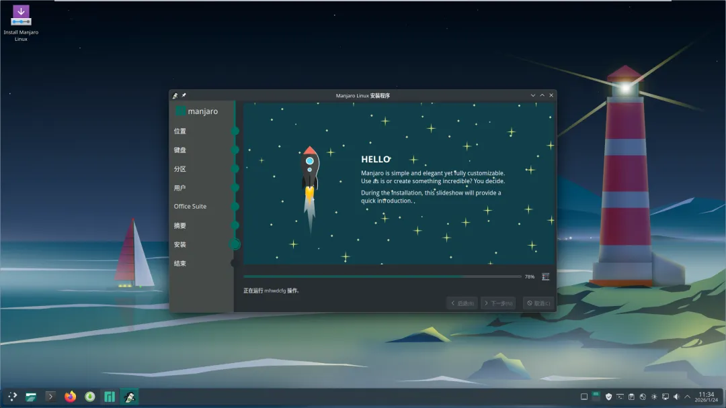Launch the file manager from the taskbar
Viewport: 726px width, 408px height.
31,397
